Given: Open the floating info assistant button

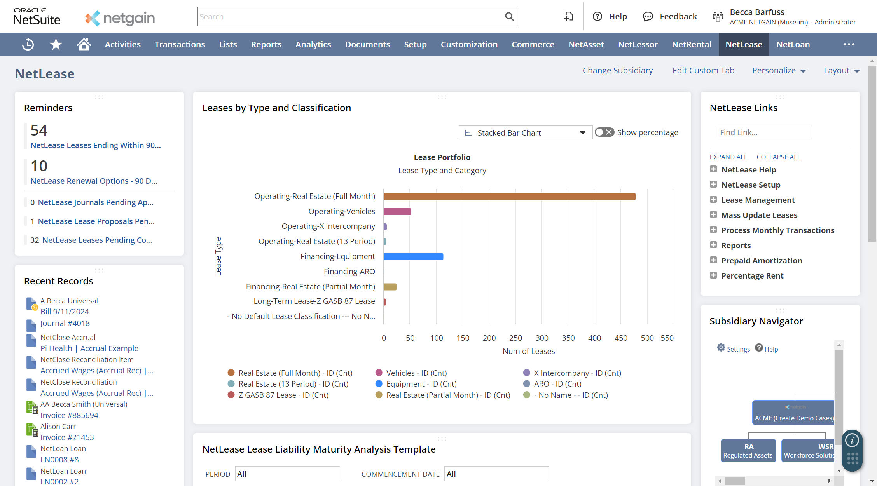Looking at the screenshot, I should 852,440.
